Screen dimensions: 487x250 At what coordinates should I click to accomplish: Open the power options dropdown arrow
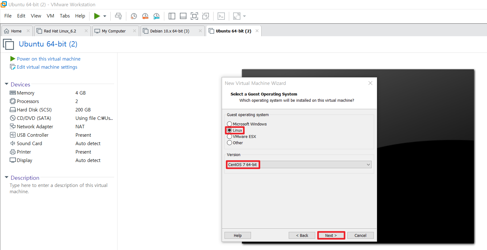105,16
